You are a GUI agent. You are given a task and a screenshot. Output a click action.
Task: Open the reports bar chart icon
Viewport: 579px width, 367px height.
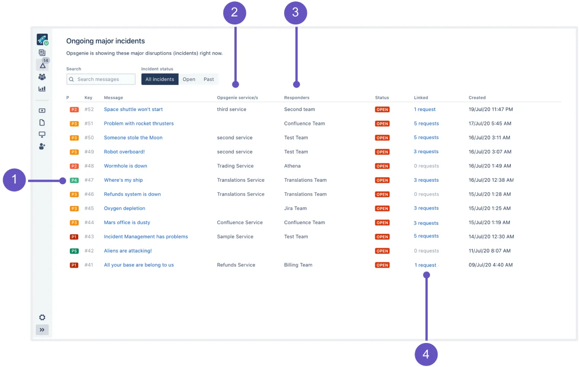[42, 89]
